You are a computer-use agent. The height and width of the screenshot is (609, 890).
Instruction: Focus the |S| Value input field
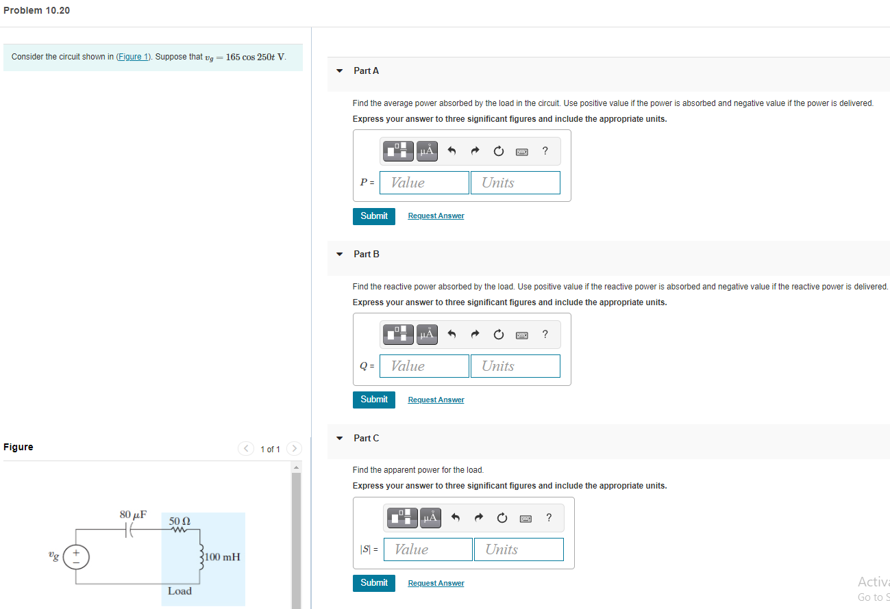(428, 549)
